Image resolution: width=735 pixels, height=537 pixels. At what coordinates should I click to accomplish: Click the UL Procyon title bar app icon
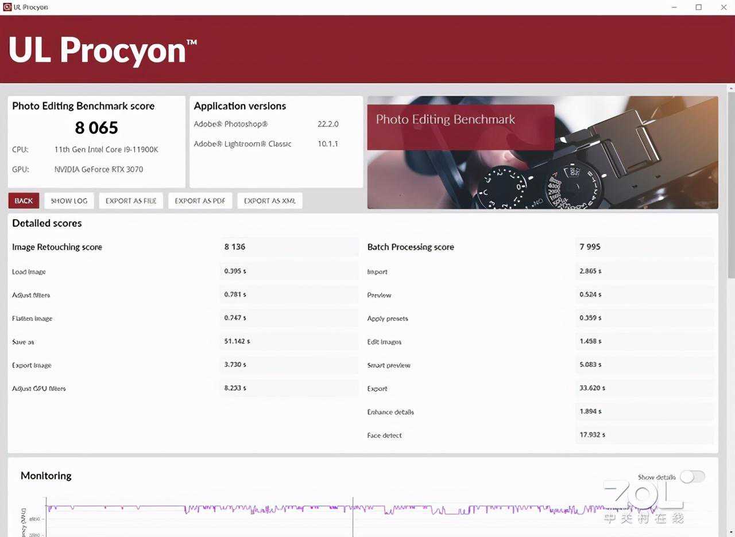pyautogui.click(x=7, y=7)
